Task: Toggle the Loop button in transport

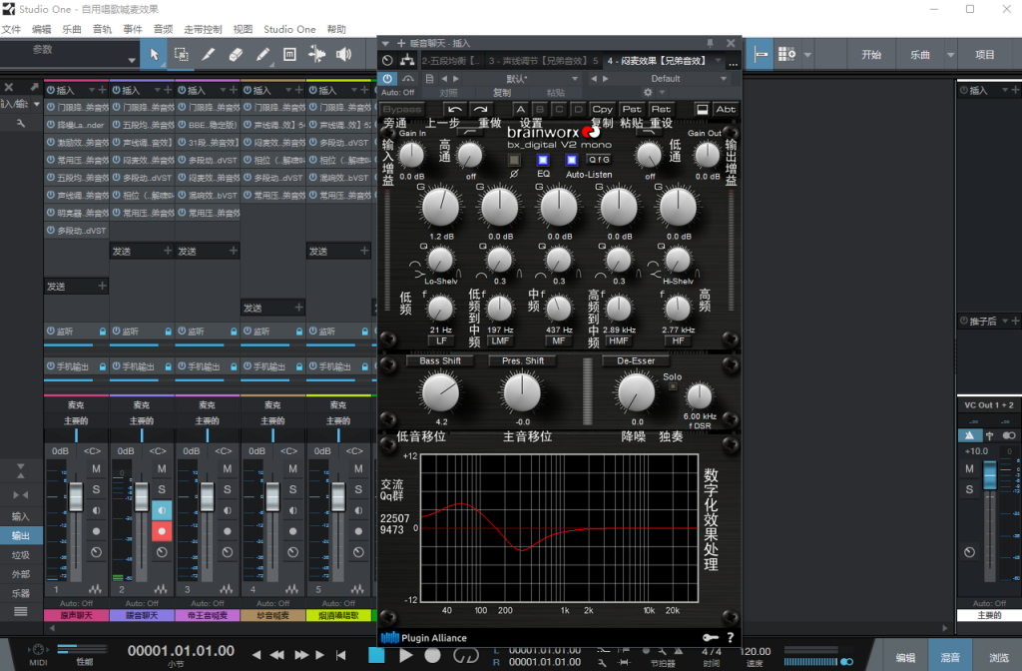Action: [465, 655]
